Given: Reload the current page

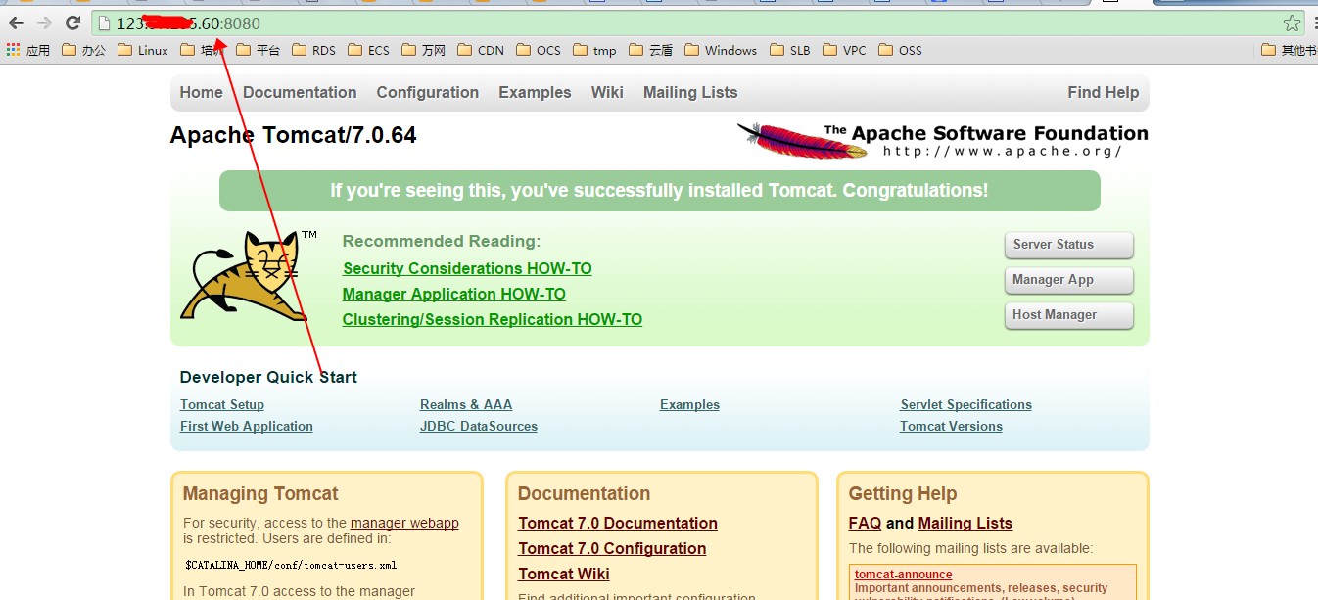Looking at the screenshot, I should (x=72, y=23).
